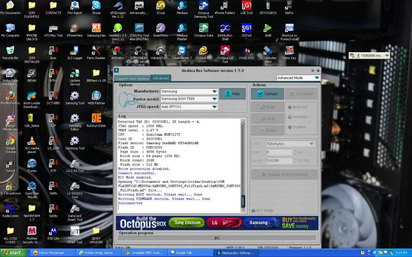412x257 pixels.
Task: Open the Device model dropdown
Action: pyautogui.click(x=215, y=99)
